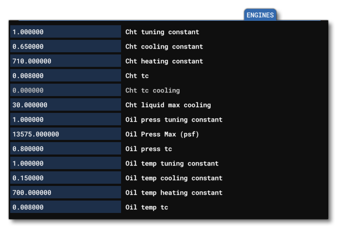Click the Oil Press Max (psf) label
This screenshot has width=337, height=228.
(x=162, y=134)
